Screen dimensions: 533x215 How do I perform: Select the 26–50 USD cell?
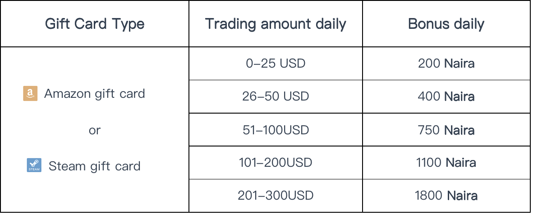pos(276,96)
